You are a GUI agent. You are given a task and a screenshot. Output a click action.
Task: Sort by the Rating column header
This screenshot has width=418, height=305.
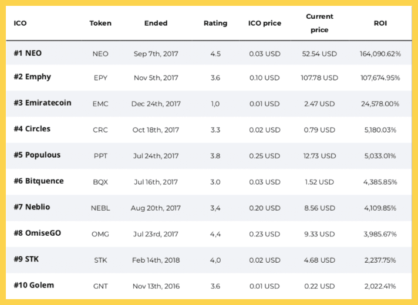click(x=215, y=23)
